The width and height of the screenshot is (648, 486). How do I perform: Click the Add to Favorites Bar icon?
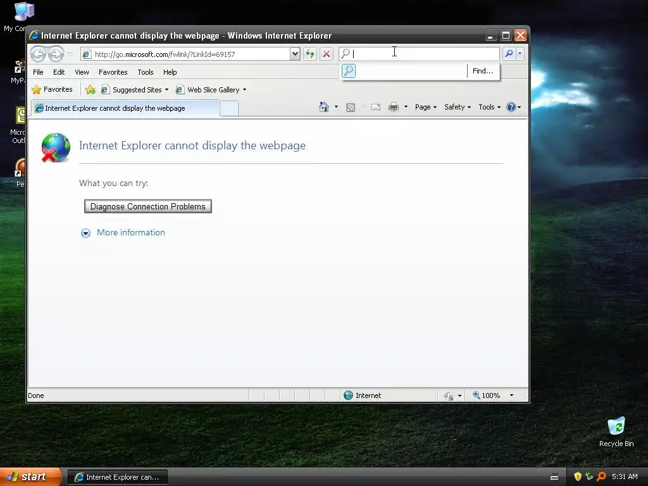pyautogui.click(x=90, y=90)
